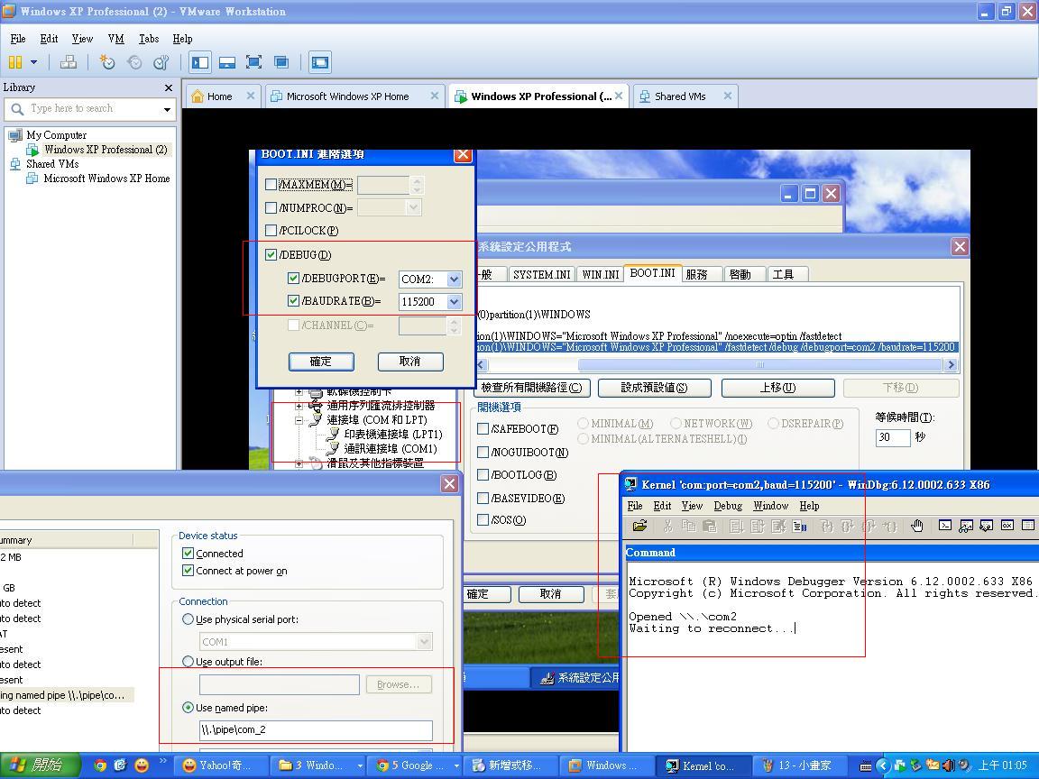The height and width of the screenshot is (779, 1039).
Task: Open the VMware VM menu
Action: click(115, 39)
